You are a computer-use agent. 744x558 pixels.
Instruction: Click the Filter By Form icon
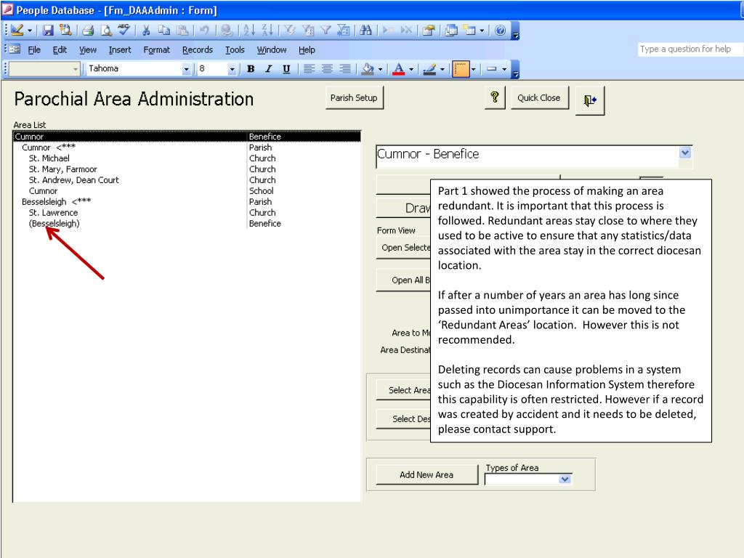tap(308, 31)
